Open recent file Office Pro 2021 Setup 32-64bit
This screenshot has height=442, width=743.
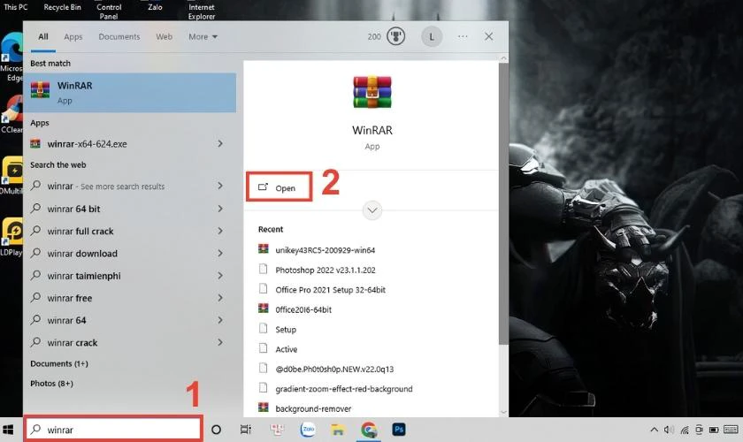[x=330, y=289]
